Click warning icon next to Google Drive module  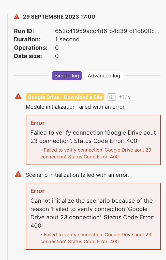pyautogui.click(x=18, y=96)
